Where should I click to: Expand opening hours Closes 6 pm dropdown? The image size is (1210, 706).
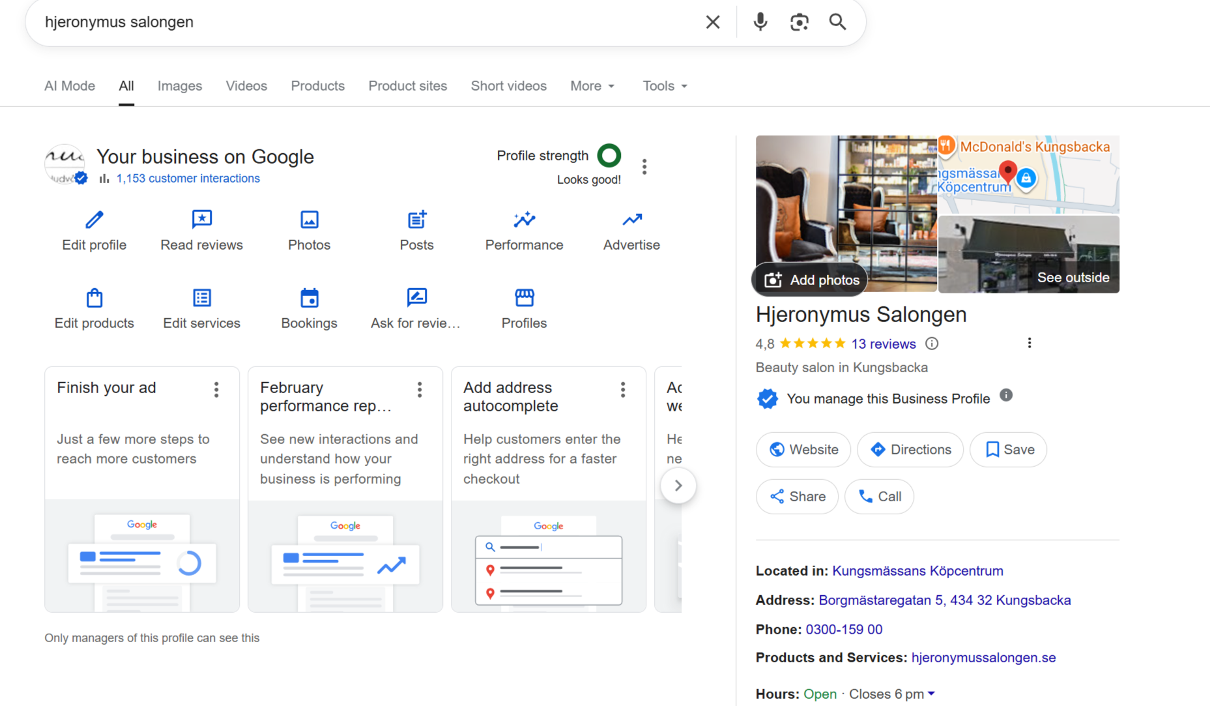pos(892,694)
